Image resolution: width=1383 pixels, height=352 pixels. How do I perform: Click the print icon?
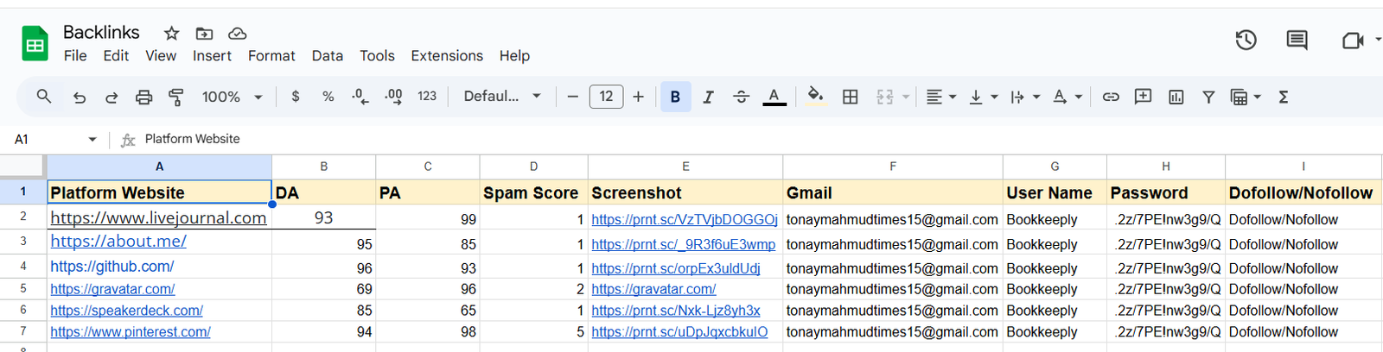click(143, 97)
